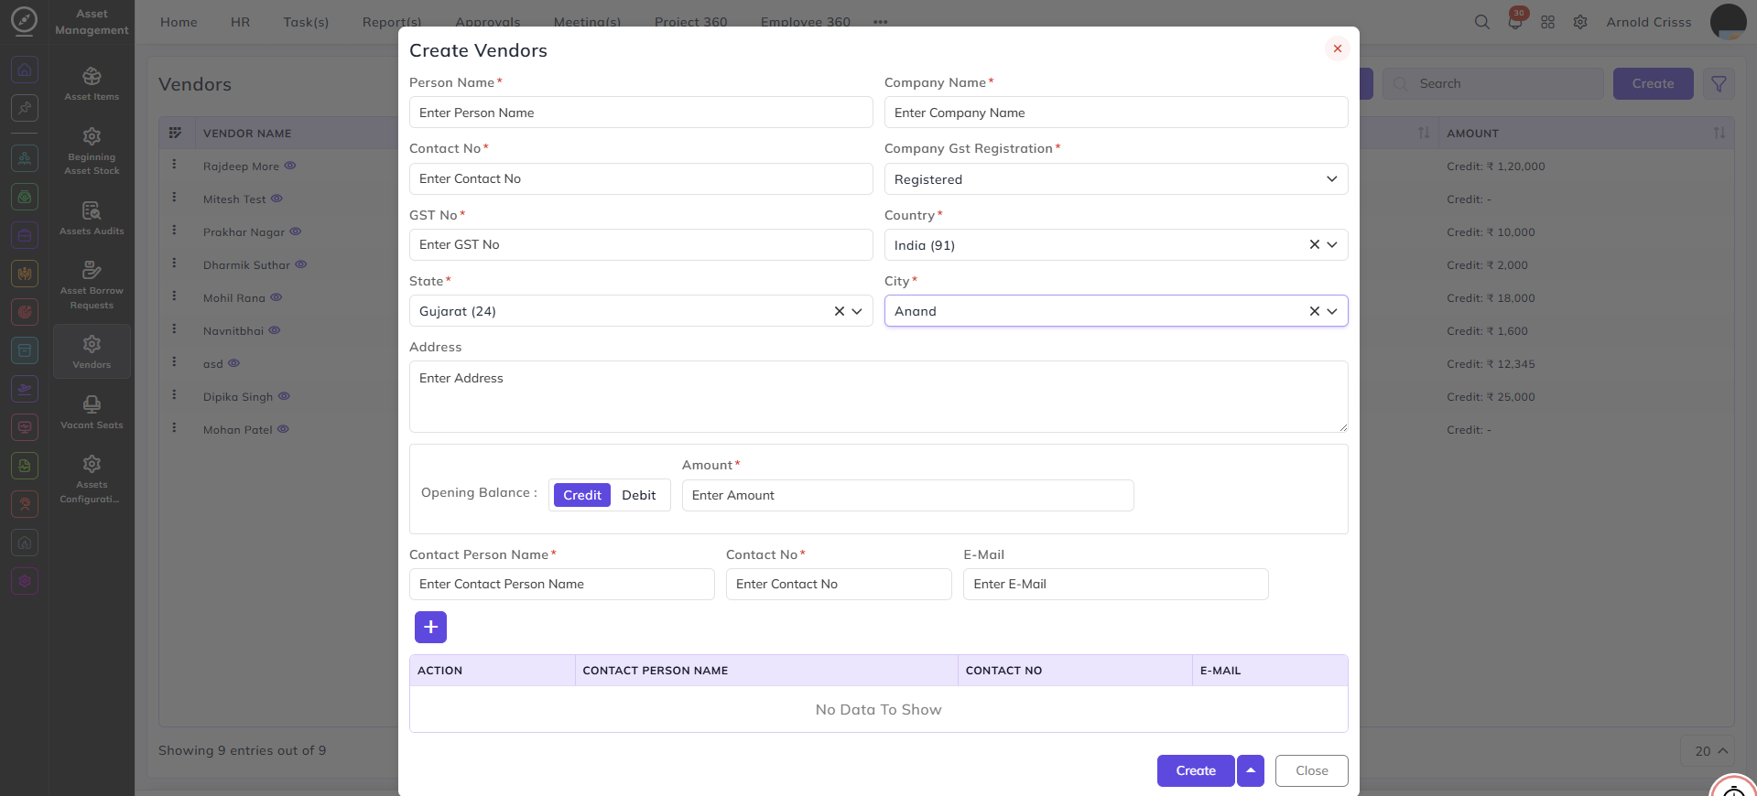Open row actions menu for Rajdeep More
The image size is (1757, 796).
pos(174,165)
